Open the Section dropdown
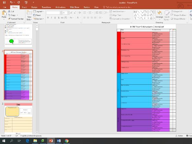This screenshot has width=192, height=144. tap(39, 19)
